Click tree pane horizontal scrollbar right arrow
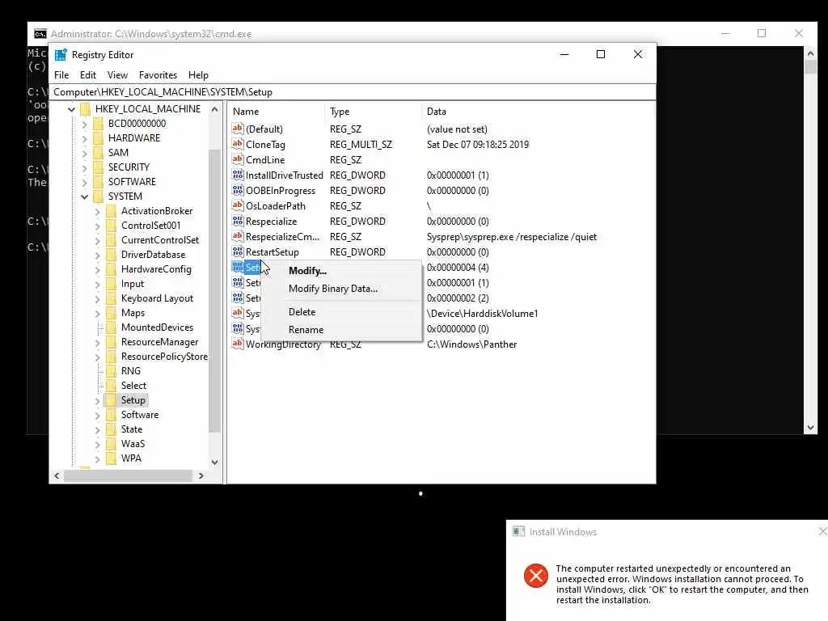Image resolution: width=828 pixels, height=621 pixels. tap(201, 475)
